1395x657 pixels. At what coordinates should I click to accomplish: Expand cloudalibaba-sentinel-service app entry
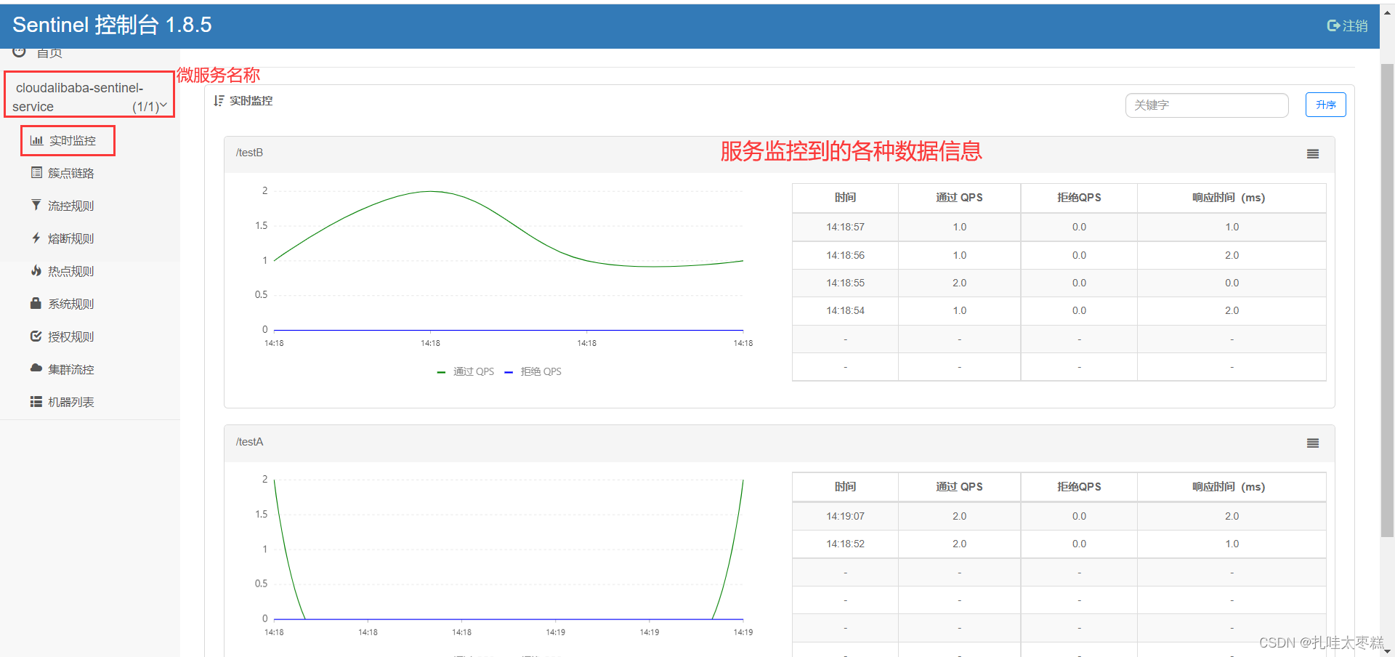89,97
